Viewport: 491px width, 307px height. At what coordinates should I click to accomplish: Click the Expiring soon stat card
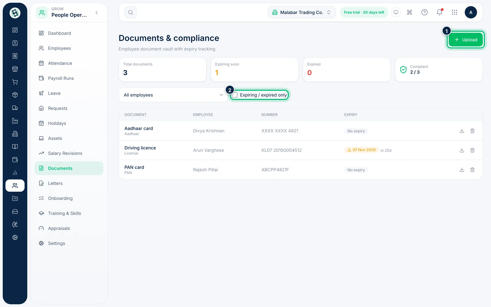tap(254, 70)
